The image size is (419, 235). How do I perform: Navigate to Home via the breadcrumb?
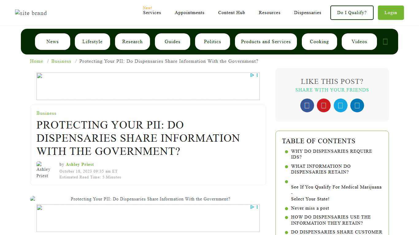tap(37, 61)
